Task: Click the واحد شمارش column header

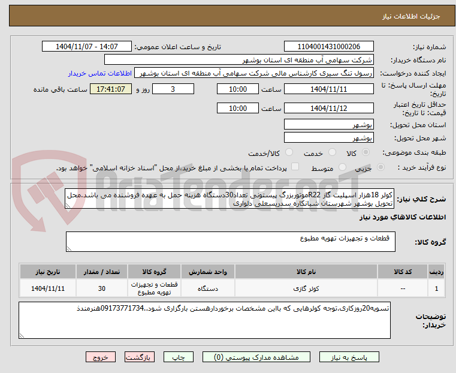Action: [208, 272]
